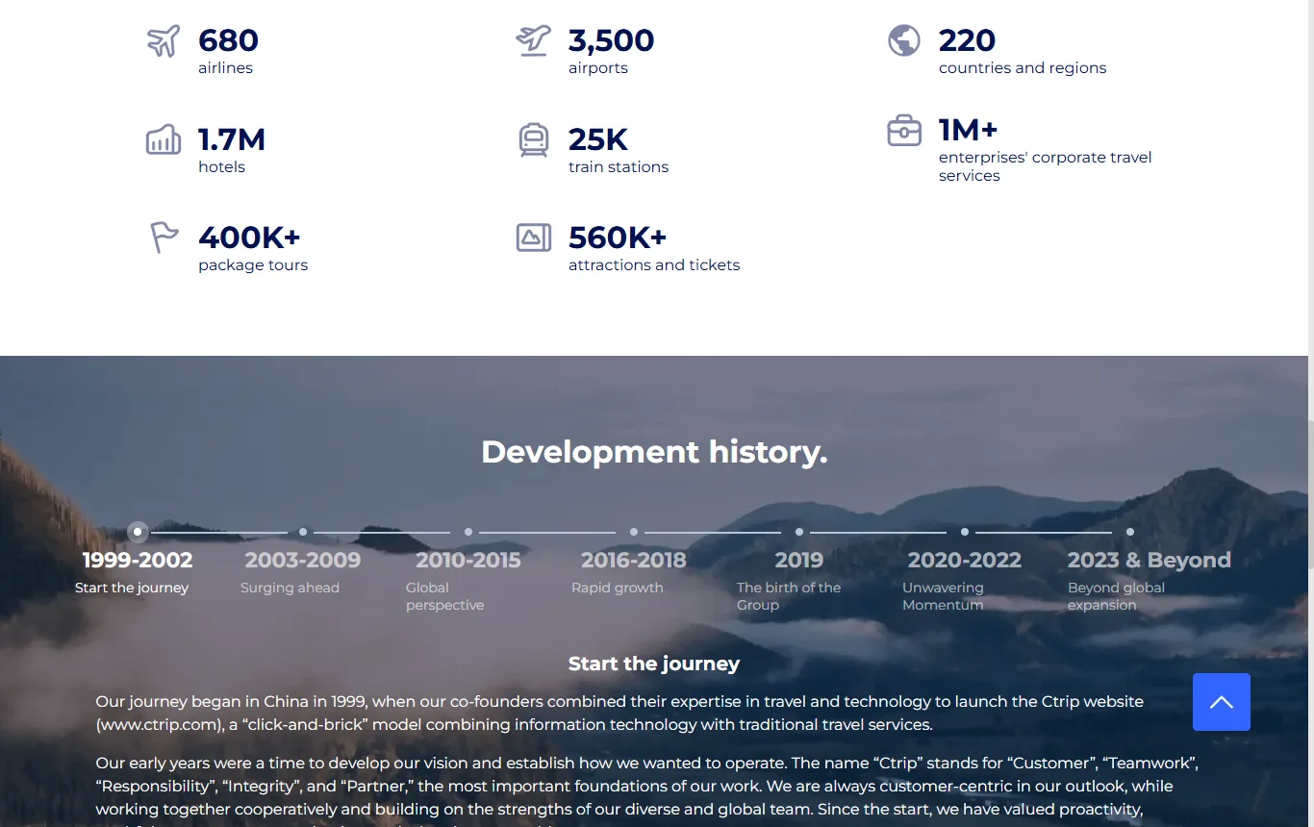
Task: Click the 'enterprises' corporate travel services' label
Action: (1046, 166)
